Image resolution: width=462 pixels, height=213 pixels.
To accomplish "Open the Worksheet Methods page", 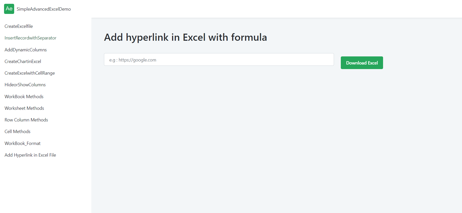I will coord(24,108).
